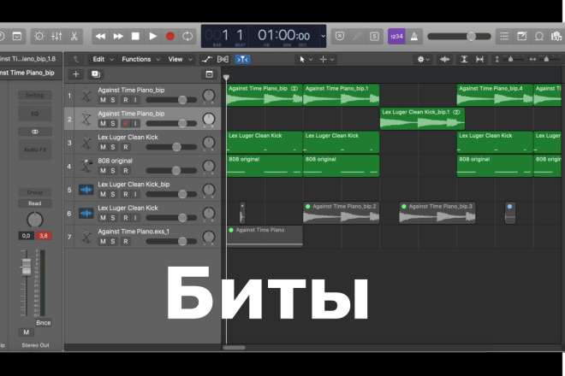Click the Bnce bounce button
This screenshot has width=565, height=376.
(44, 323)
